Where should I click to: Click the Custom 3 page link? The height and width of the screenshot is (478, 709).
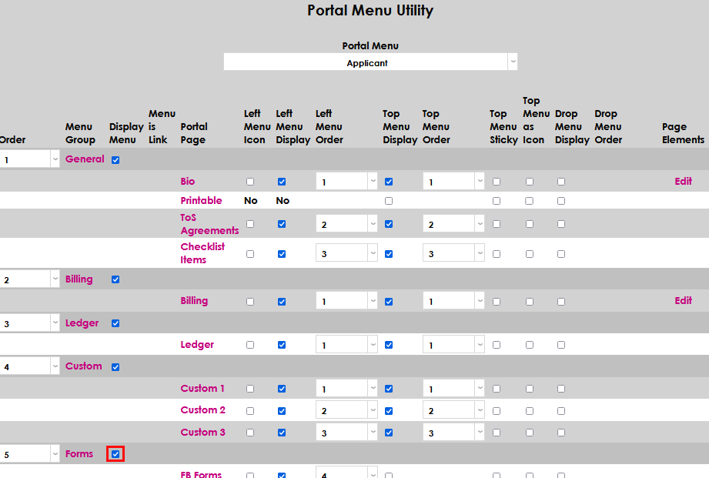click(202, 432)
